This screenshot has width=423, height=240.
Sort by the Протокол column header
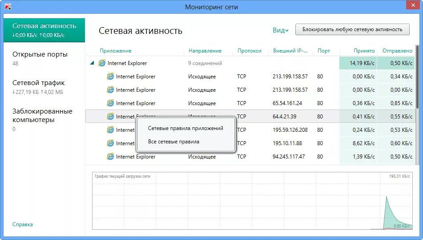point(250,51)
